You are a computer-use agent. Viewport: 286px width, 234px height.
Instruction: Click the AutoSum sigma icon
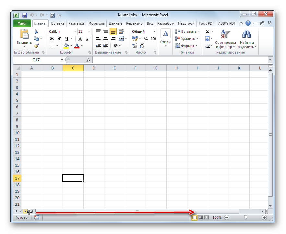[207, 31]
